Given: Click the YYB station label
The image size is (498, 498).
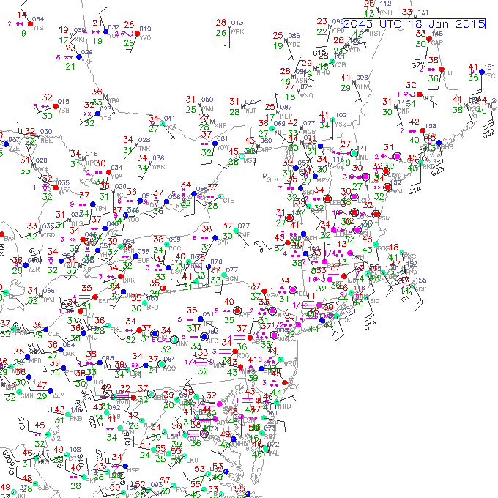Looking at the screenshot, I should 106,118.
